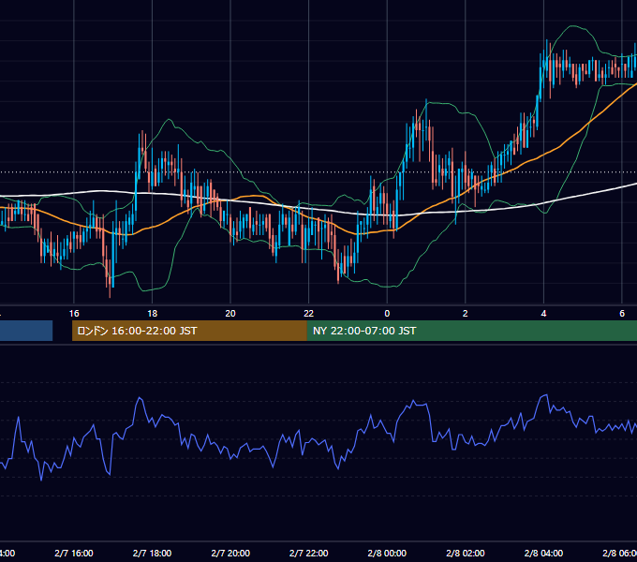The height and width of the screenshot is (562, 637).
Task: Select the 6 hour label on price chart axis
Action: [622, 314]
